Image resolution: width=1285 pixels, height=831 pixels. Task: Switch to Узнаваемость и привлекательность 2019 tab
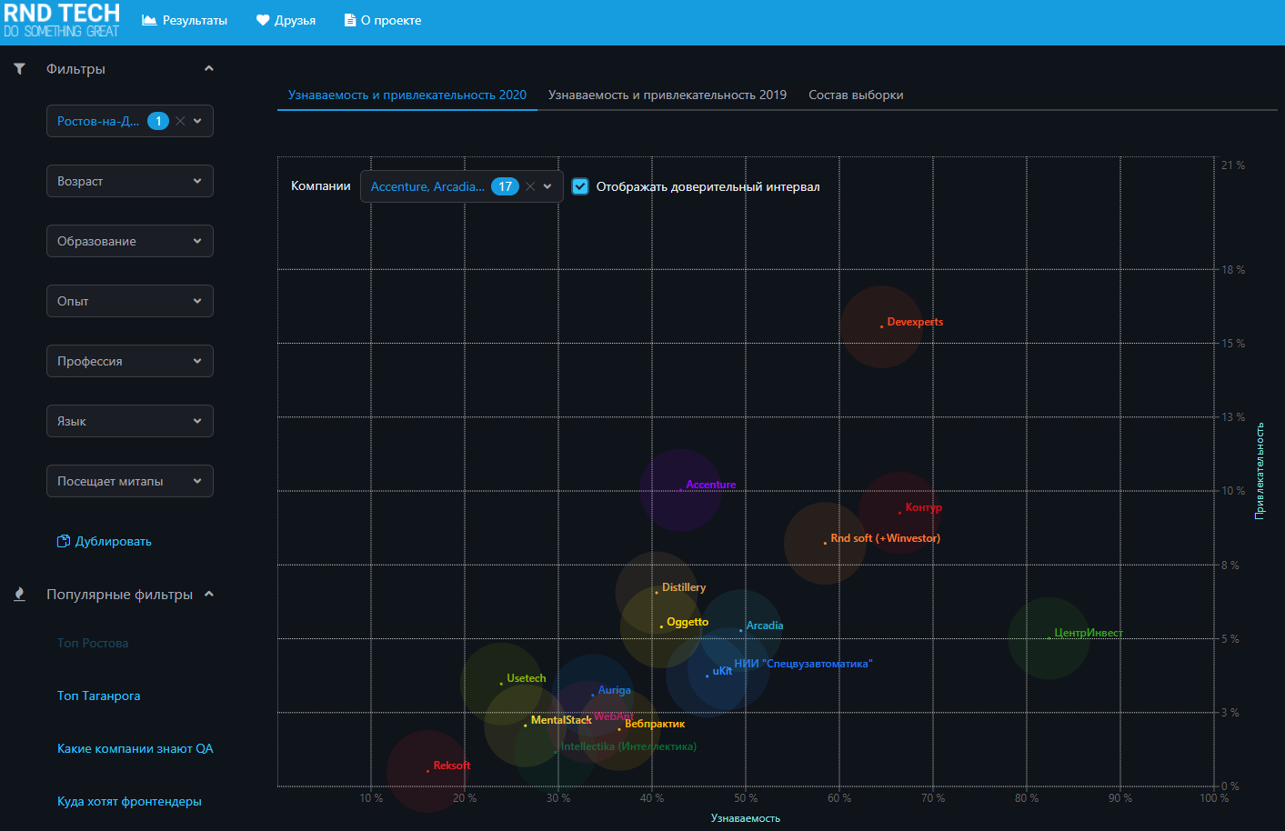pos(668,95)
